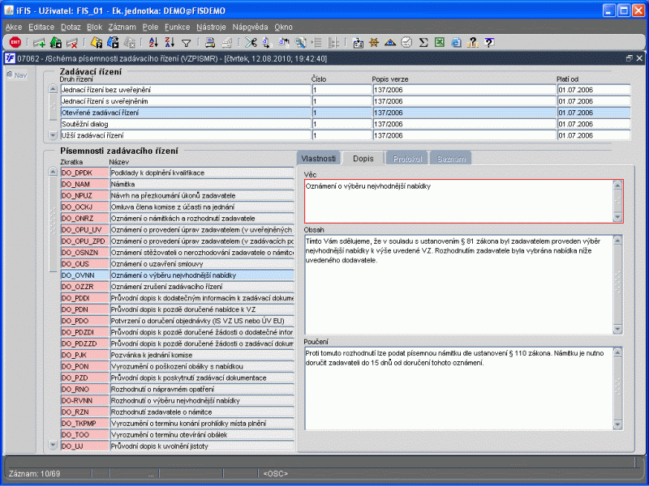Click the red EXIT toolbar icon
Screen dimensions: 649x486
click(x=15, y=42)
